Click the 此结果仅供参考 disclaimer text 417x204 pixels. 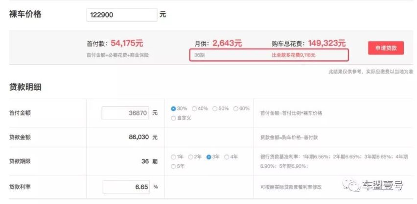click(371, 72)
